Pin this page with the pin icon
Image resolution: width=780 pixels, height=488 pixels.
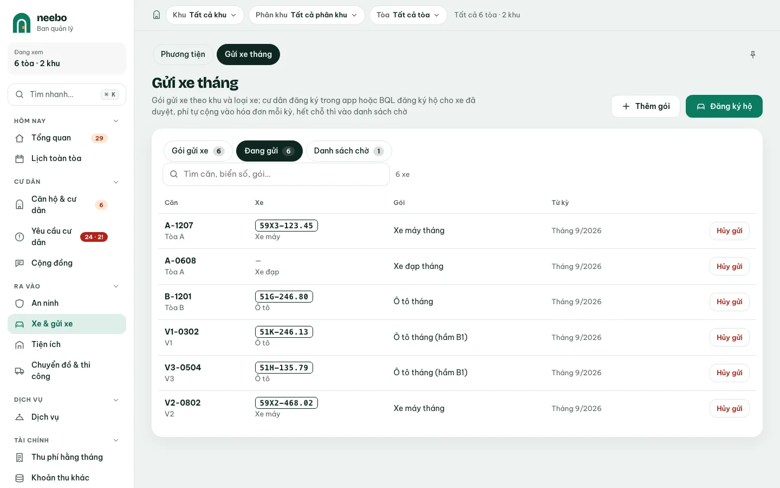pos(753,54)
